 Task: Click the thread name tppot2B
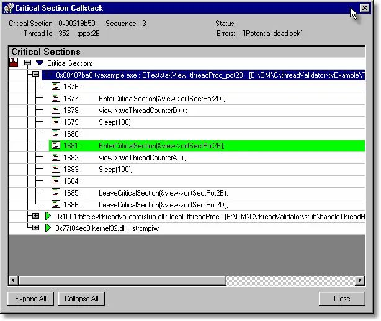pyautogui.click(x=89, y=34)
